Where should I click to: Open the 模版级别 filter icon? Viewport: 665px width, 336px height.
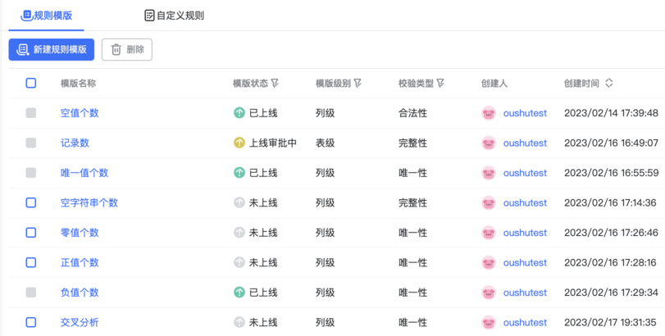coord(358,83)
